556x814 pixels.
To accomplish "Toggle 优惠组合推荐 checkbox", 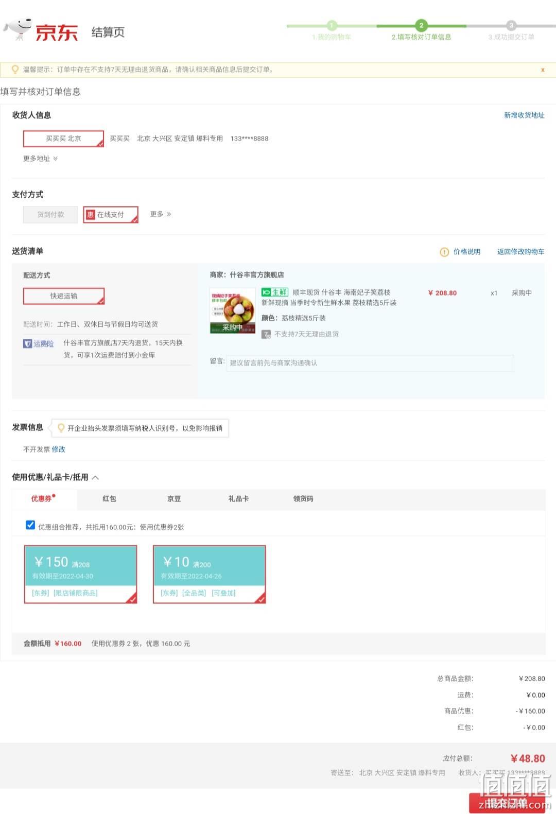I will point(30,525).
